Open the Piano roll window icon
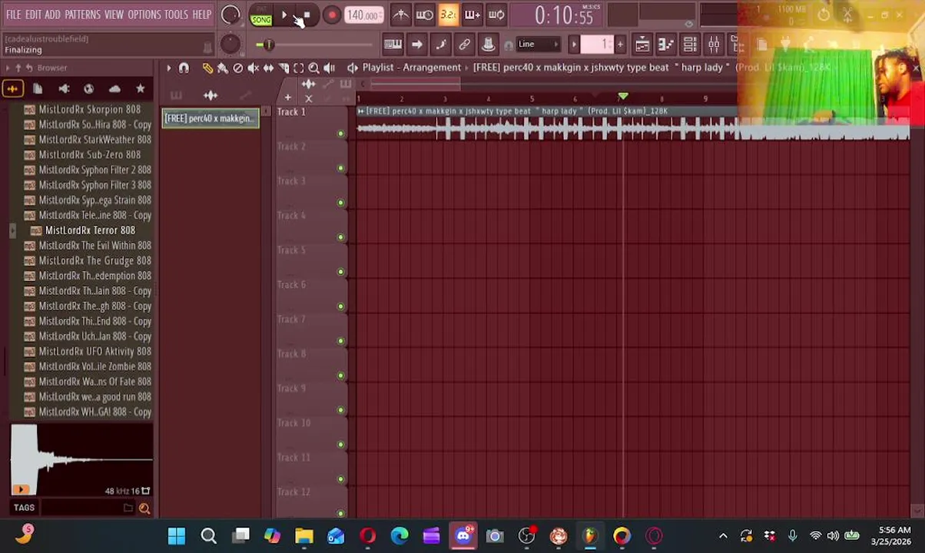The width and height of the screenshot is (925, 553). coord(666,45)
